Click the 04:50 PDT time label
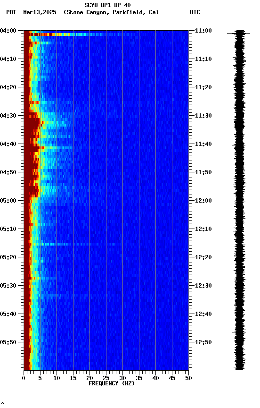This screenshot has height=408, width=260. [x=8, y=172]
